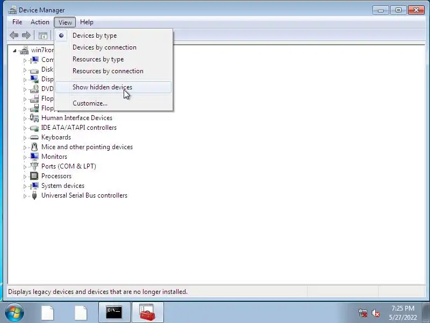Click the Mice and other pointing devices icon
The width and height of the screenshot is (430, 323).
coord(34,147)
